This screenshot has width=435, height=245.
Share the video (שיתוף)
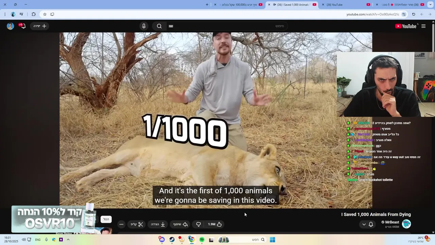[x=180, y=224]
